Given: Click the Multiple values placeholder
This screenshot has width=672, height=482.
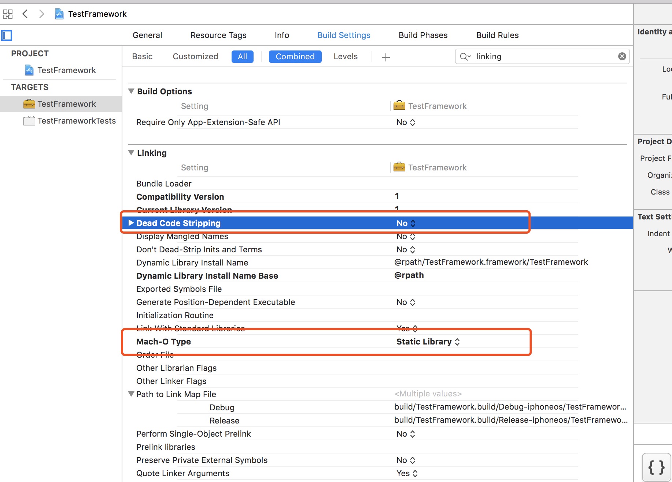Looking at the screenshot, I should tap(428, 393).
